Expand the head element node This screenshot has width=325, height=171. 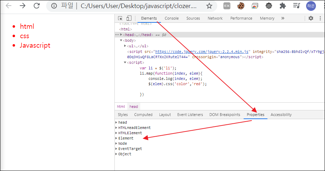[121, 35]
